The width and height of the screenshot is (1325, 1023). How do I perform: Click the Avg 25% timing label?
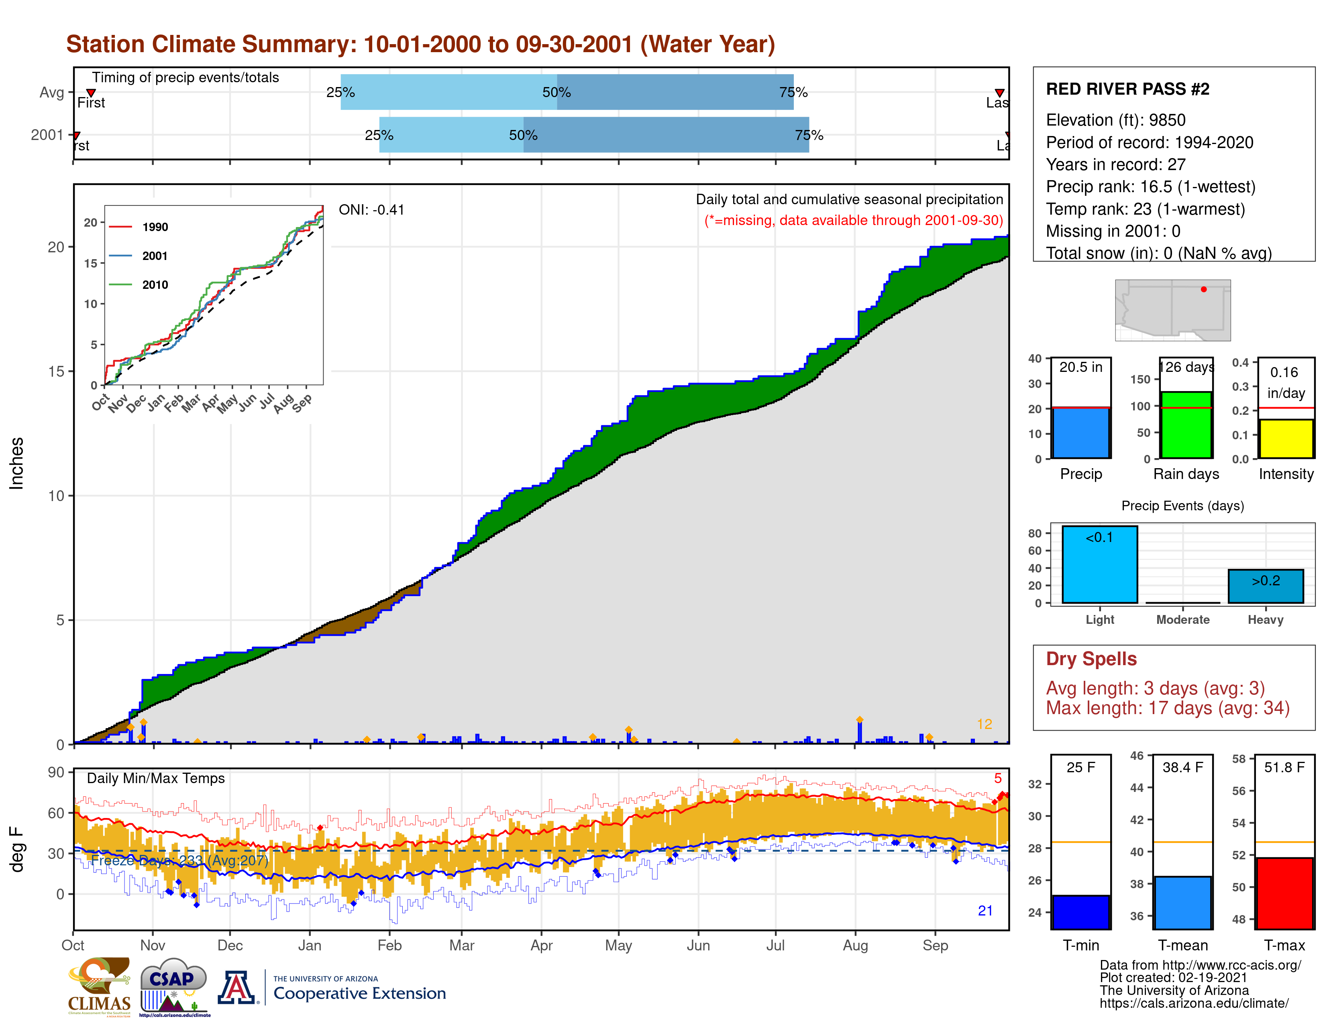[340, 92]
